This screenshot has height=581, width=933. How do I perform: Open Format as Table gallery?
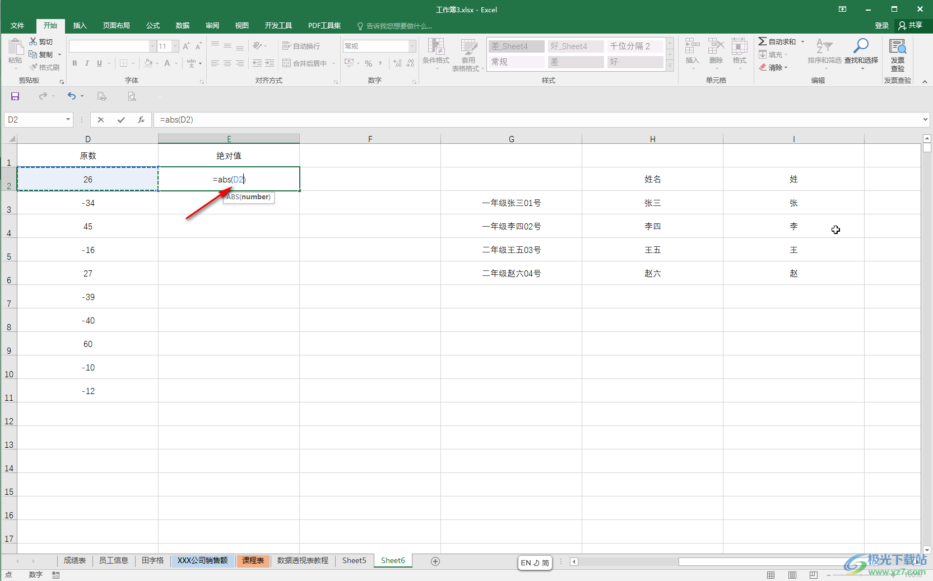(468, 55)
